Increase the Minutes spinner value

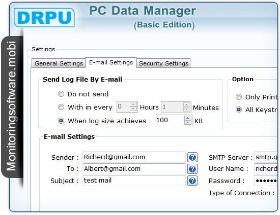(187, 104)
